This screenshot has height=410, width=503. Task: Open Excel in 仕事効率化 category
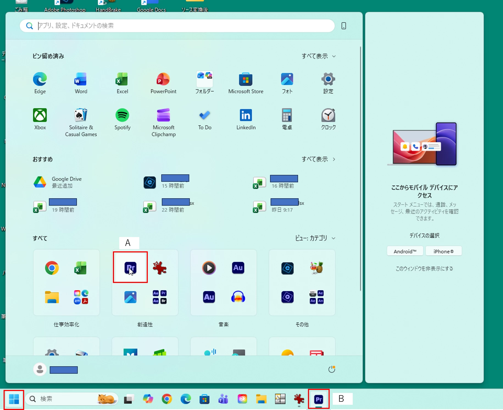80,268
